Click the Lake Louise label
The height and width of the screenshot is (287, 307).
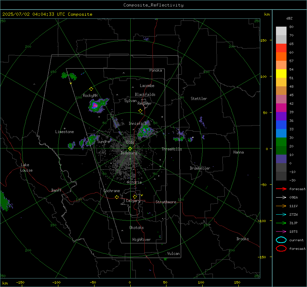(x=26, y=168)
